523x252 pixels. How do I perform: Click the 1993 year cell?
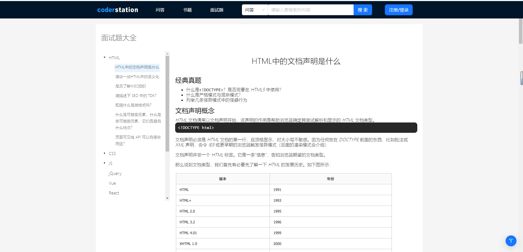[x=331, y=200]
